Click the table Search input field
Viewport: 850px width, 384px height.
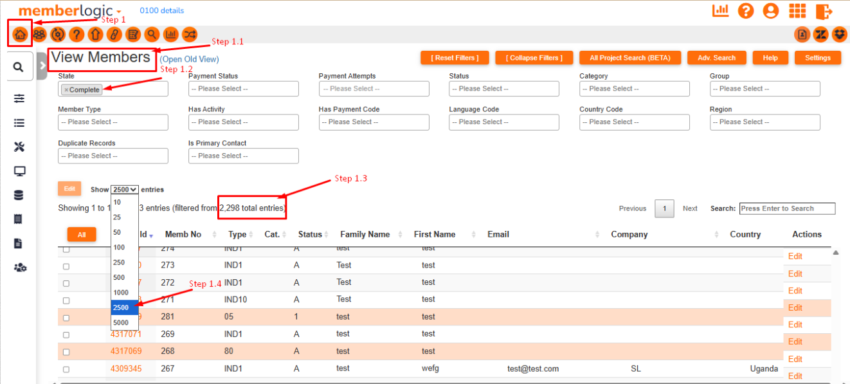click(787, 208)
